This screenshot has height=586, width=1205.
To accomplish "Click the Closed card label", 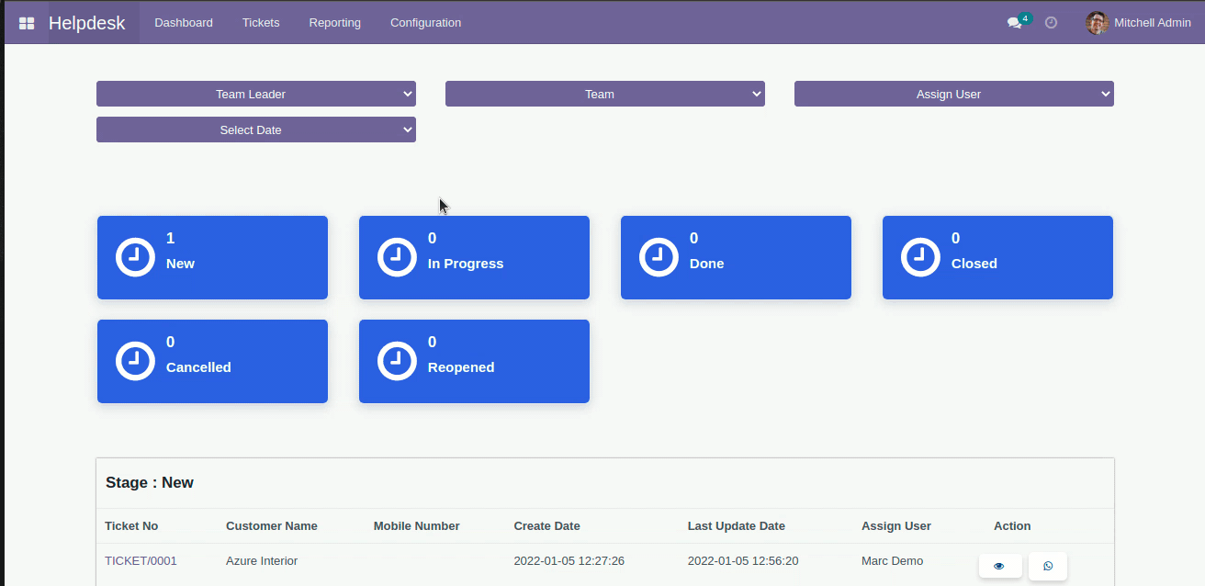I will (x=974, y=264).
